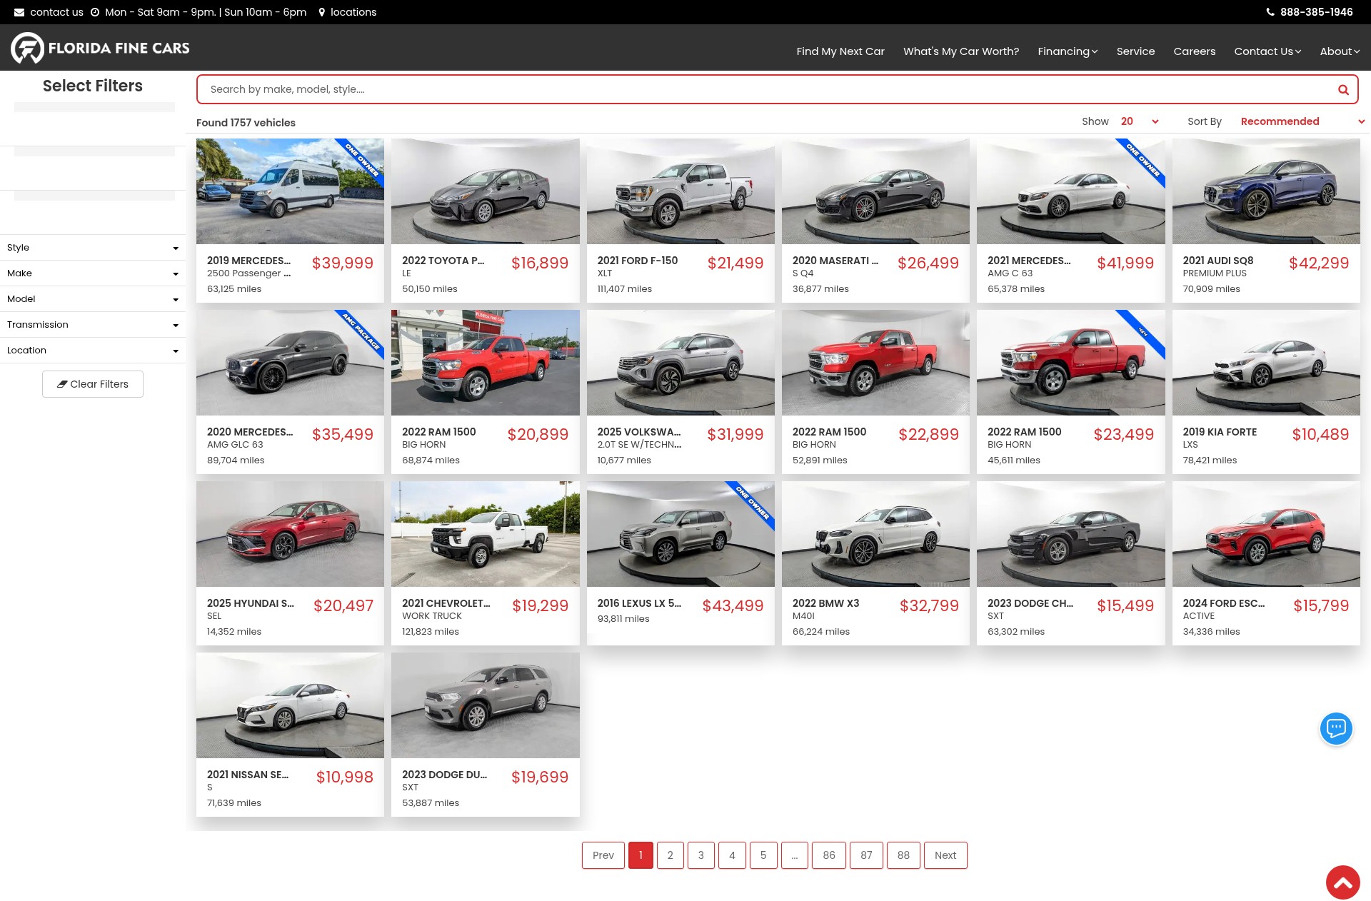
Task: Open the $23,499 RAM 1500 Big Horn photo
Action: coord(1071,363)
